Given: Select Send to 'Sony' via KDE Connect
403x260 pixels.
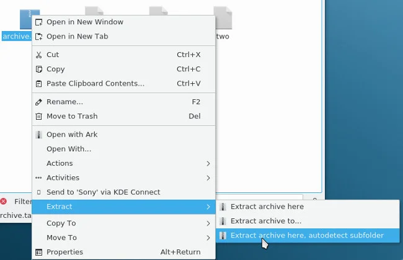Looking at the screenshot, I should pyautogui.click(x=103, y=192).
